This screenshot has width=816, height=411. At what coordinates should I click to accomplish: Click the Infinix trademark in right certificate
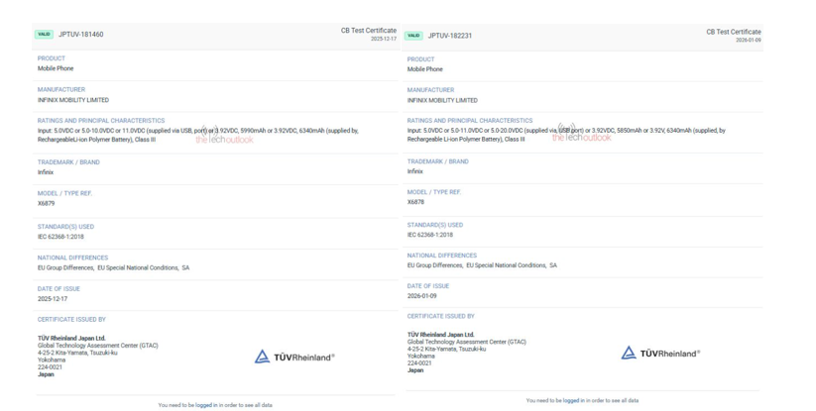pyautogui.click(x=414, y=171)
